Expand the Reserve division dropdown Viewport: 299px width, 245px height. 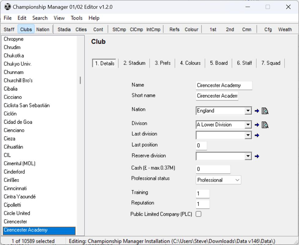248,156
